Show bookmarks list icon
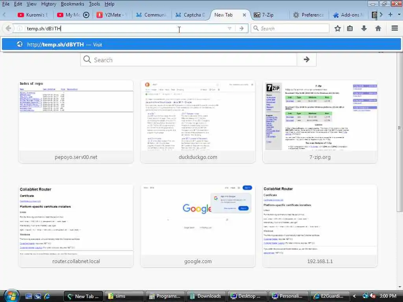 [x=350, y=28]
